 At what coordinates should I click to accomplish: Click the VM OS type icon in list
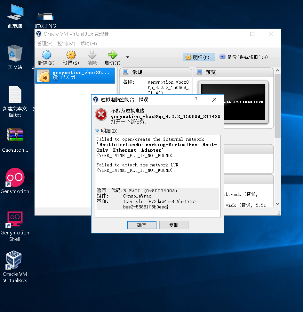(44, 76)
